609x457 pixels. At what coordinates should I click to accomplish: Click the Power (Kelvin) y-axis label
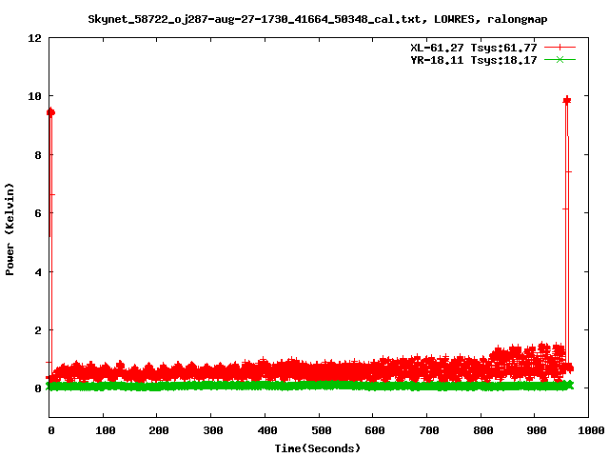[x=10, y=229]
